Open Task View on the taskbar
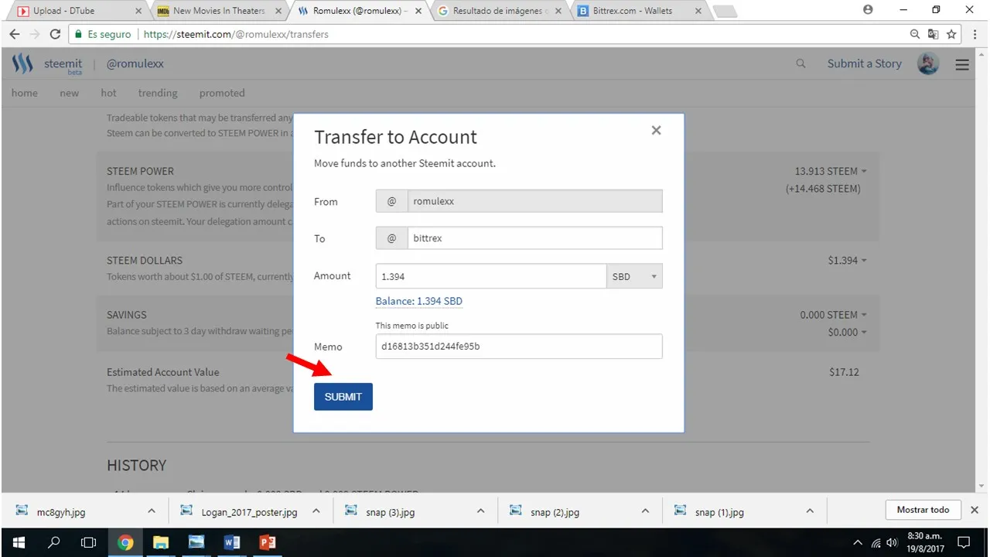Viewport: 990px width, 557px height. click(x=89, y=542)
